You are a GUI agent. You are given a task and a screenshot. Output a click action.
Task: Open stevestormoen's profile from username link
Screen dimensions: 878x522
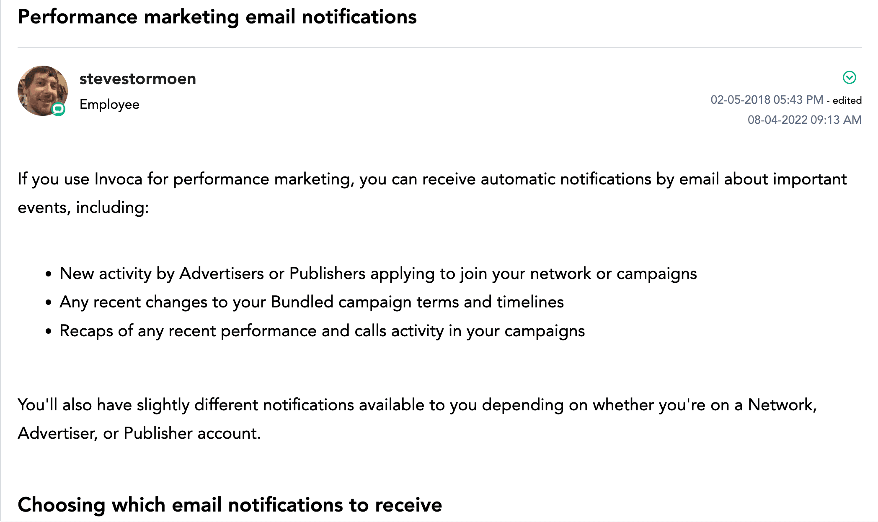click(138, 79)
